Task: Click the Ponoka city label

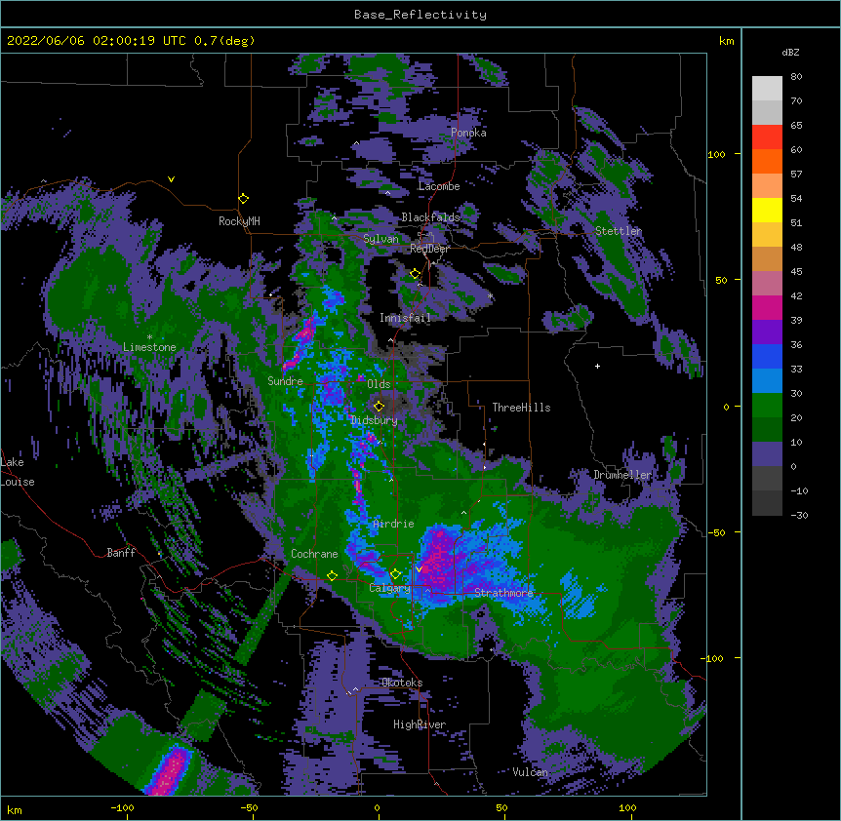Action: (x=468, y=133)
